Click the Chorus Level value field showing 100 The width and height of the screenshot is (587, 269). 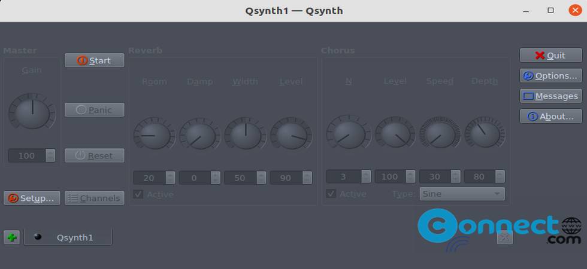point(390,176)
